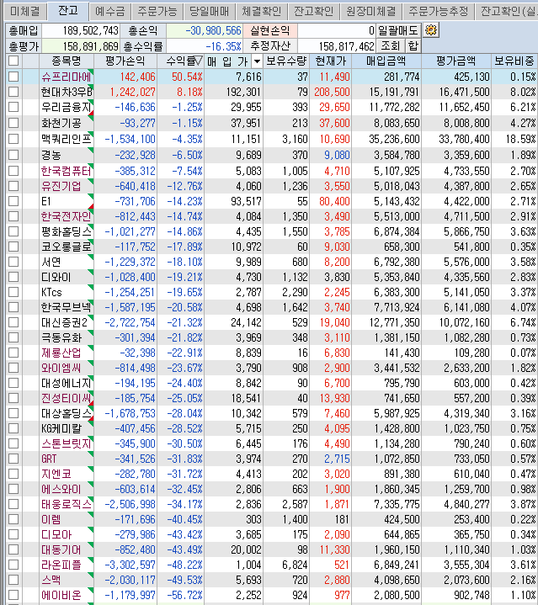Select stock name KG케미칼 in list

pos(61,428)
